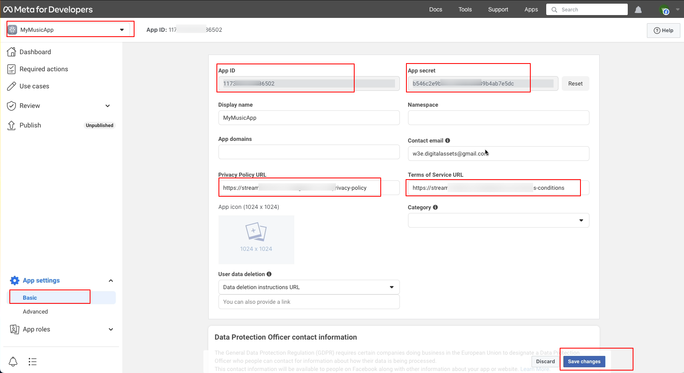
Task: Click the Meta for Developers logo
Action: point(48,9)
